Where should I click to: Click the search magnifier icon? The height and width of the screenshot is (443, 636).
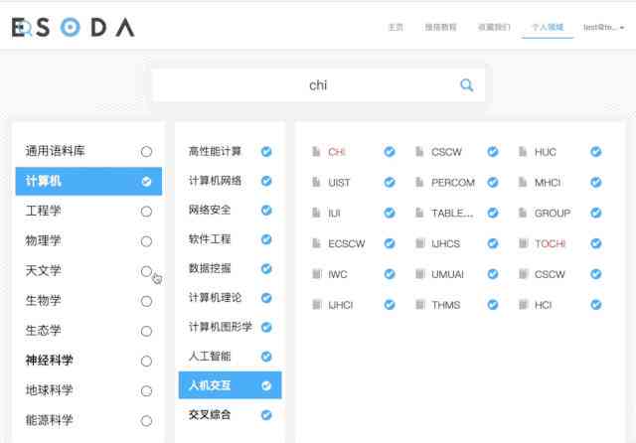tap(466, 85)
